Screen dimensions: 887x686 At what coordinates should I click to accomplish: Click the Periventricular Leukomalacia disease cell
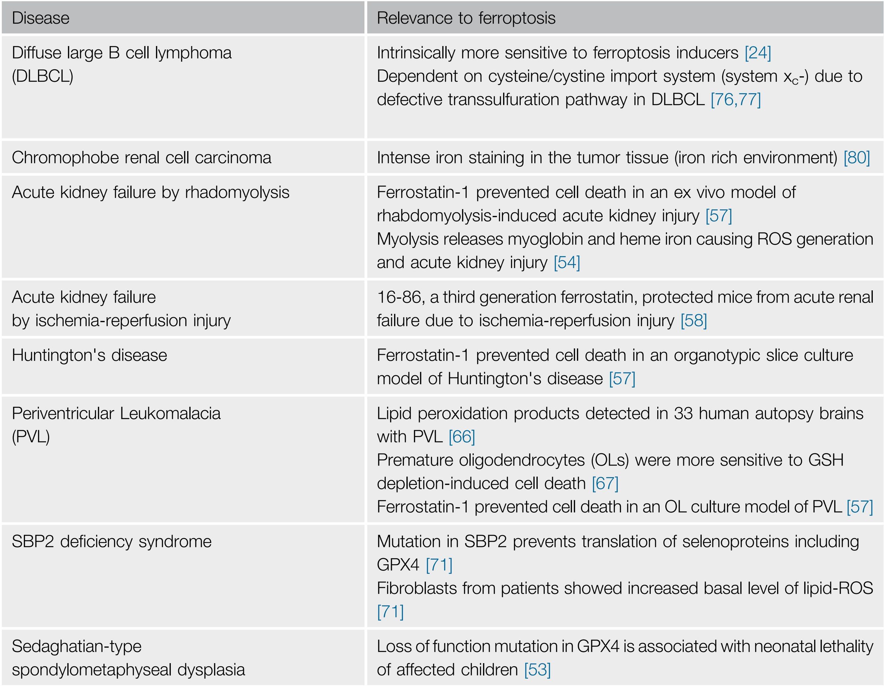point(116,413)
